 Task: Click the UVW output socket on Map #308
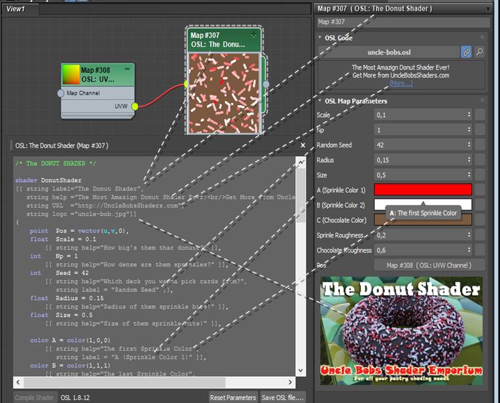pyautogui.click(x=135, y=106)
